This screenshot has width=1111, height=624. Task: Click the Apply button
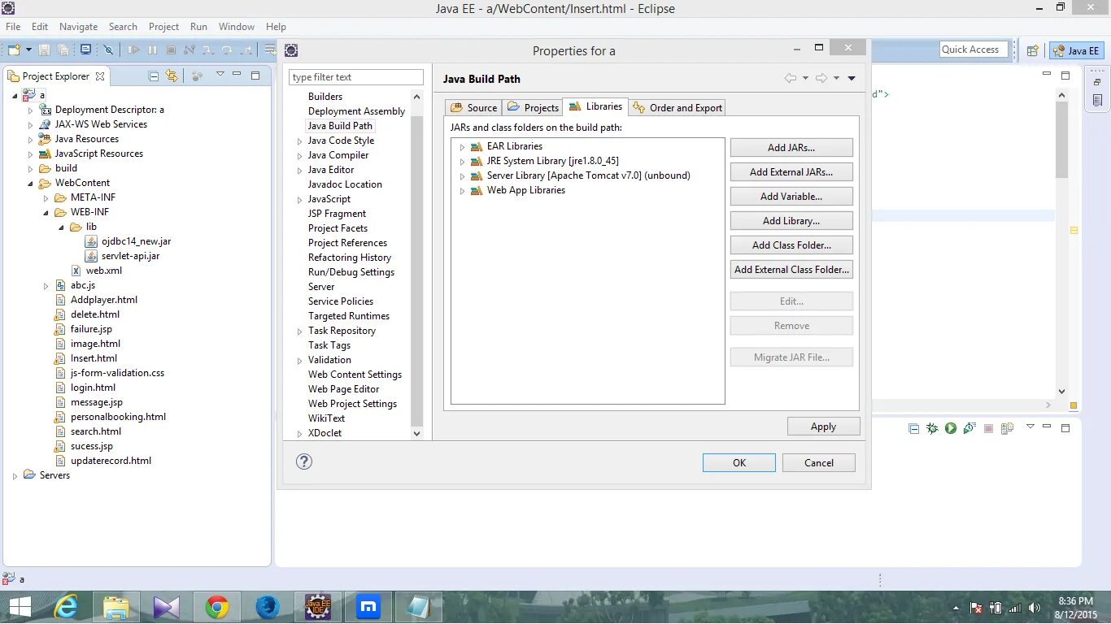[823, 427]
